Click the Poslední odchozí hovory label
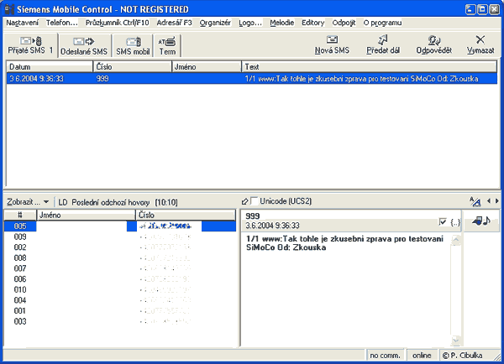This screenshot has height=364, width=504. click(111, 202)
